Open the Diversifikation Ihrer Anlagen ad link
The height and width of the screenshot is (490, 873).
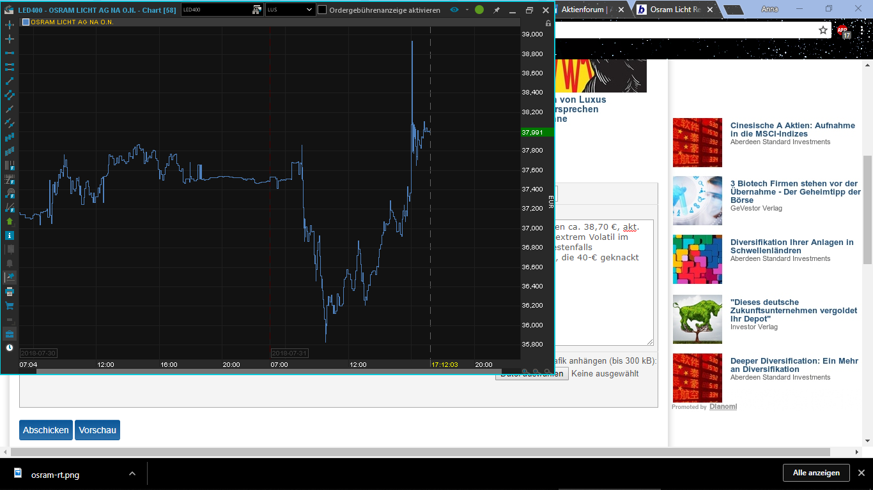pos(792,246)
